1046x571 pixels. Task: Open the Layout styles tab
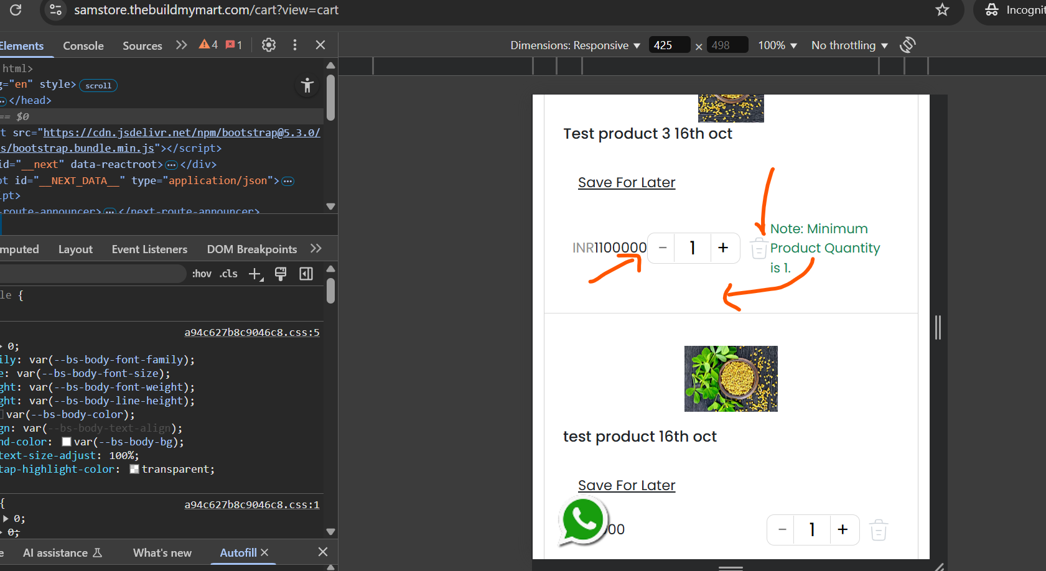75,249
